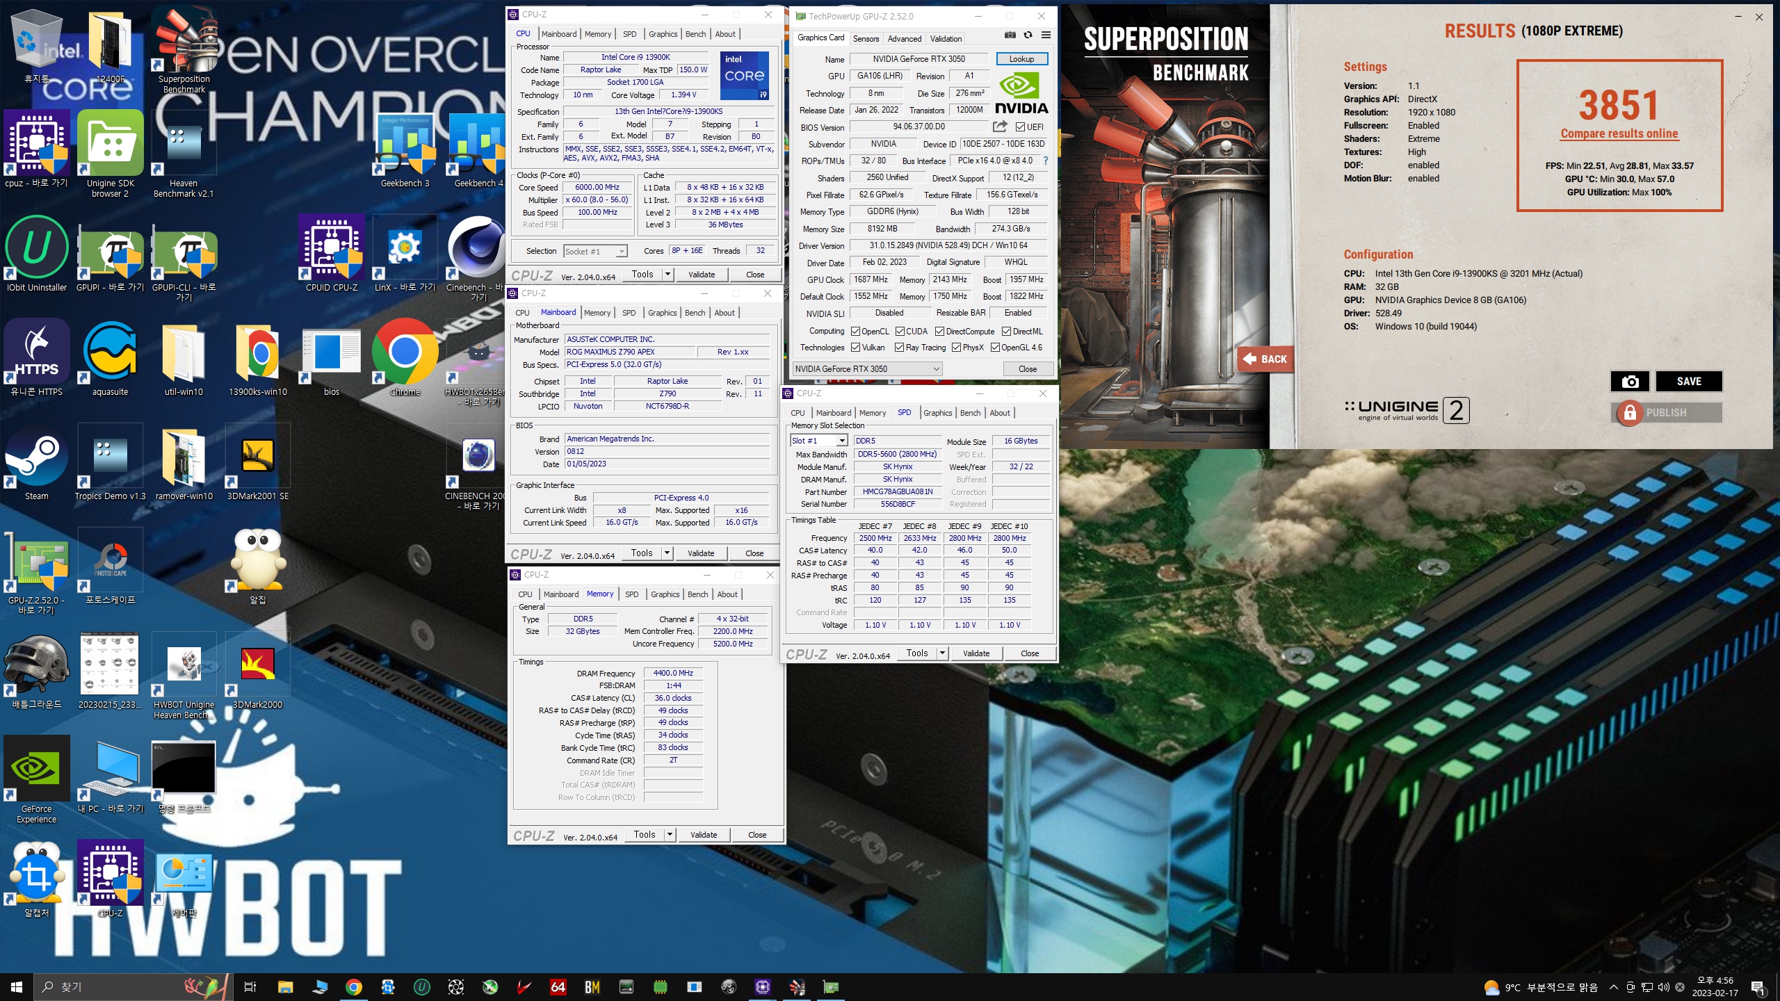The height and width of the screenshot is (1001, 1780).
Task: Toggle Ray Tracing checkbox in GPU-Z
Action: click(899, 348)
